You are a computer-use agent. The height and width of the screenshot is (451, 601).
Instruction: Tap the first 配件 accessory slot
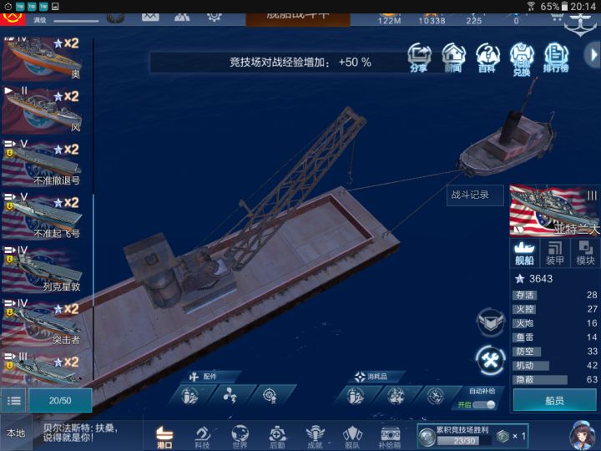[191, 395]
